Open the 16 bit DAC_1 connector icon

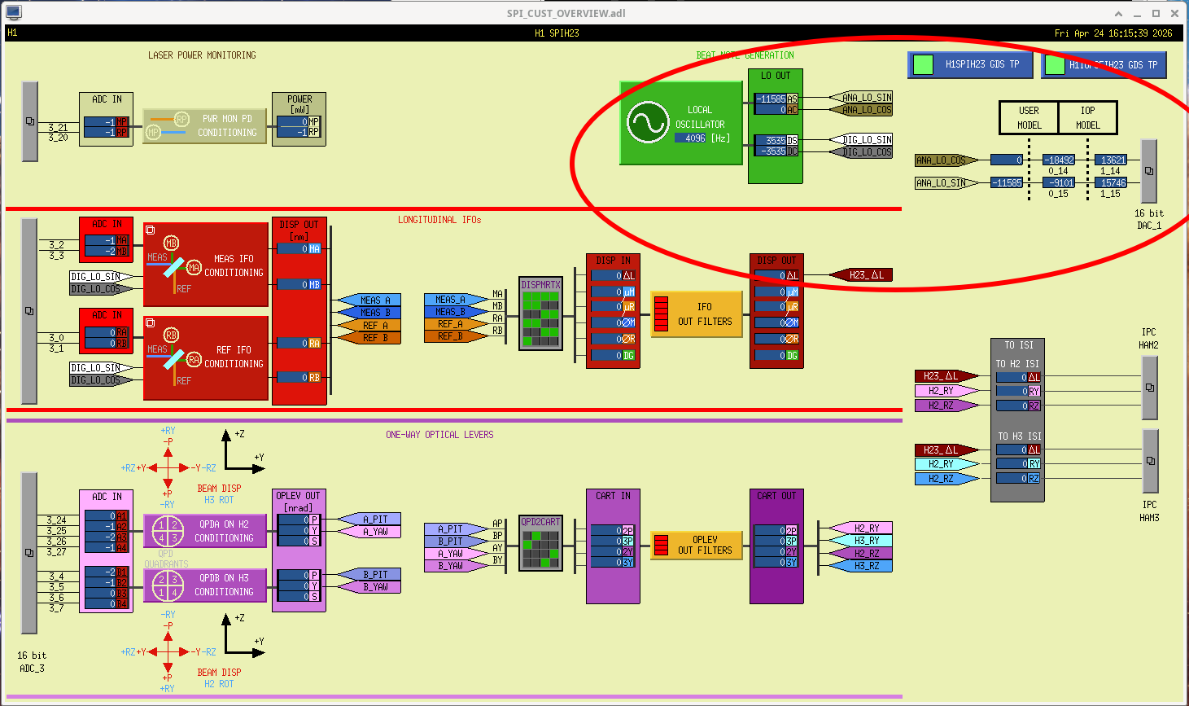[1149, 171]
